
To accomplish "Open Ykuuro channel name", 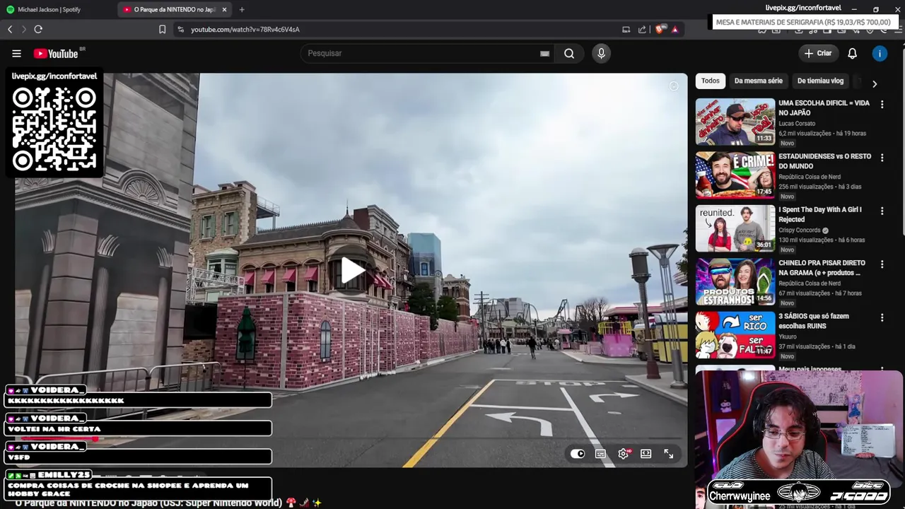I will (x=788, y=337).
